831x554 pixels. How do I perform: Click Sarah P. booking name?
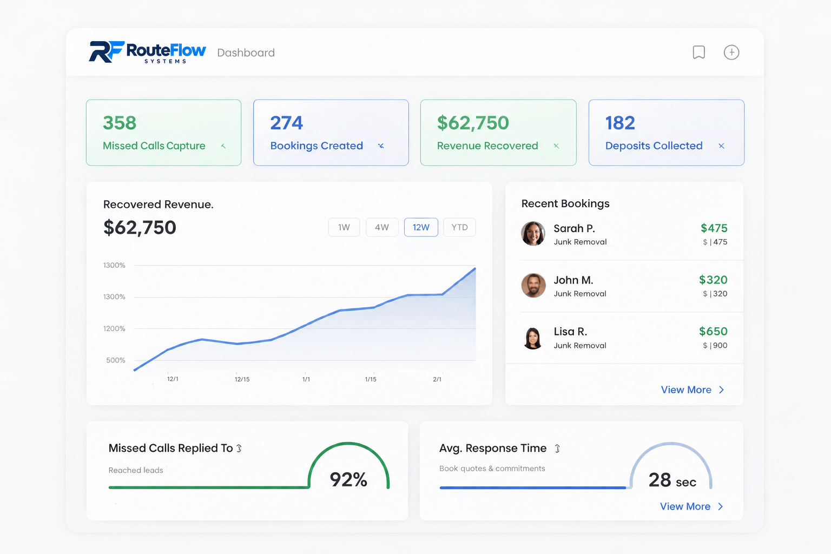point(574,228)
